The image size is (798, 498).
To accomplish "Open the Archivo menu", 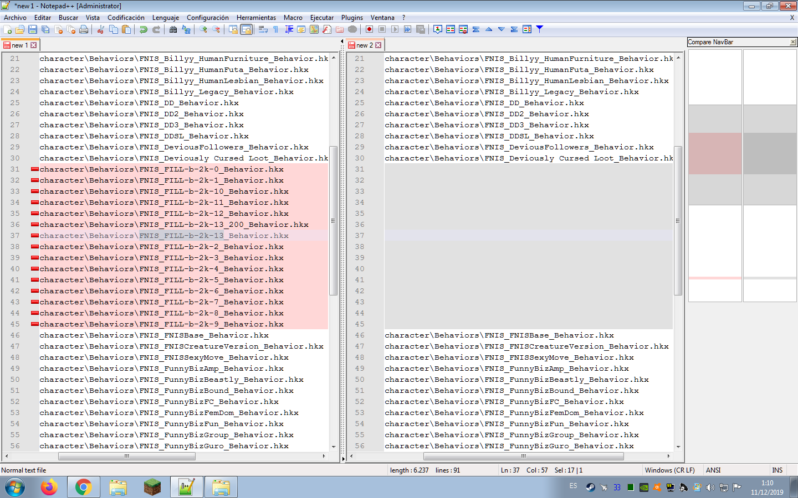I will coord(15,18).
